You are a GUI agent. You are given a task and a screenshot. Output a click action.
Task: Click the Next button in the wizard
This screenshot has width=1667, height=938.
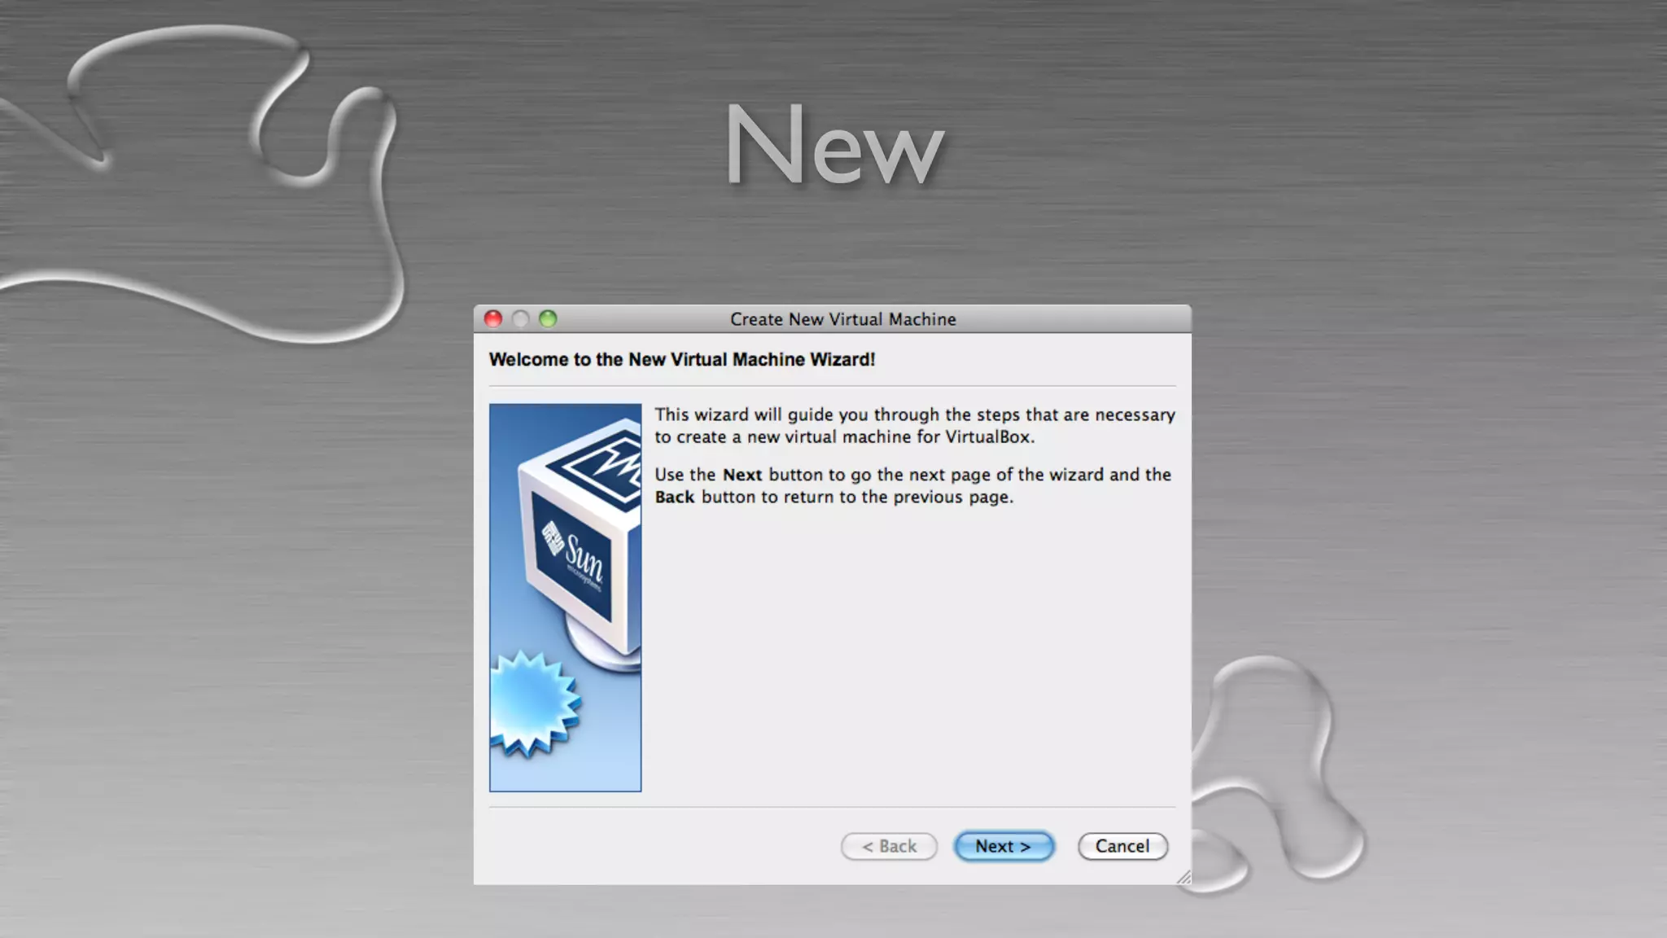tap(1003, 846)
